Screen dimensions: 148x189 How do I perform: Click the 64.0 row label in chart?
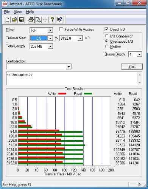pos(14,132)
